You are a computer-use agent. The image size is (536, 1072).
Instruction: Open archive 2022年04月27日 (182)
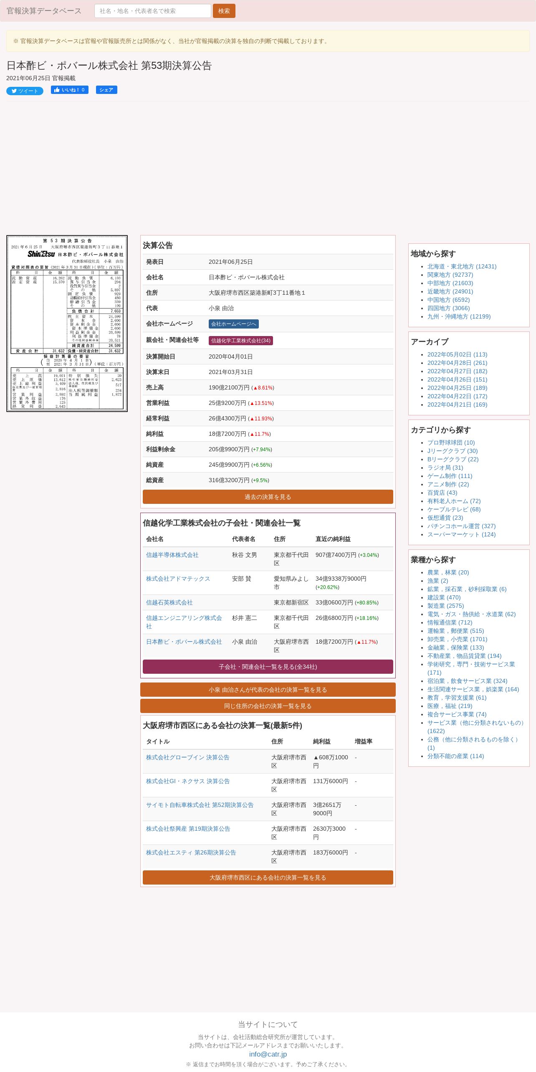pyautogui.click(x=457, y=371)
